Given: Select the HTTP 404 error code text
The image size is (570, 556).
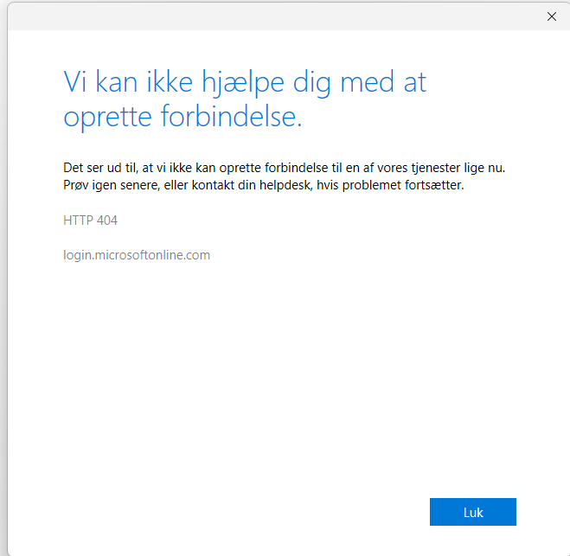Looking at the screenshot, I should pos(90,220).
